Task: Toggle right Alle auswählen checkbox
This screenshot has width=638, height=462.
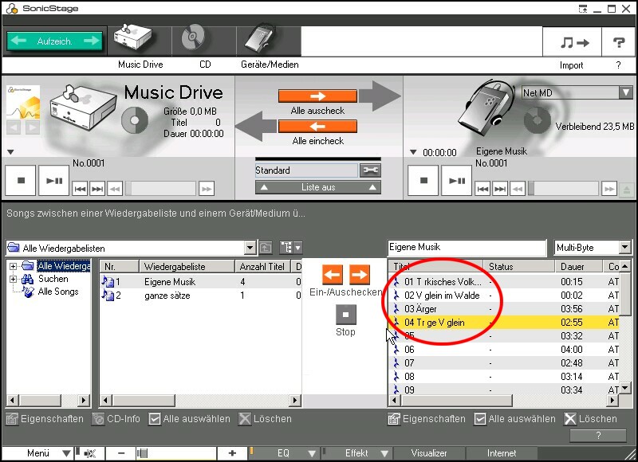Action: point(480,419)
